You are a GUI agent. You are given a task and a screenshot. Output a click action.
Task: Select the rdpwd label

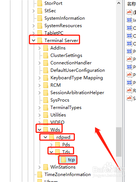coord(63,137)
